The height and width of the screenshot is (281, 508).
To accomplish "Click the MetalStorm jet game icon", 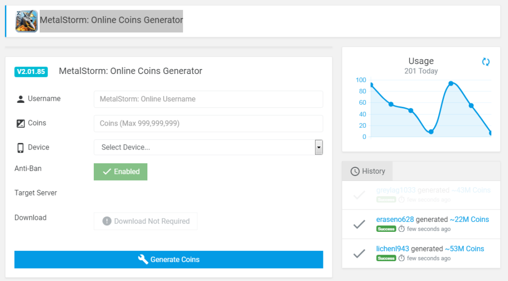I will 26,21.
